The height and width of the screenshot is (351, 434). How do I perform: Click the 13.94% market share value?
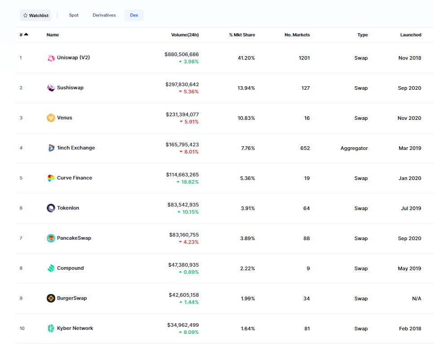(x=246, y=88)
